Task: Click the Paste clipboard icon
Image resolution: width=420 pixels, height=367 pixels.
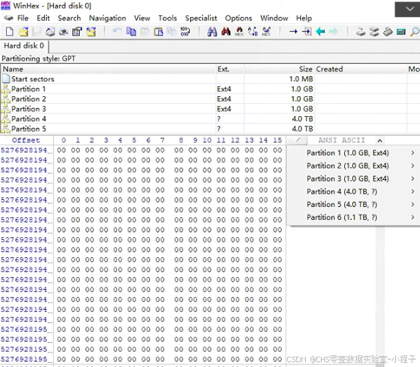Action: (158, 32)
